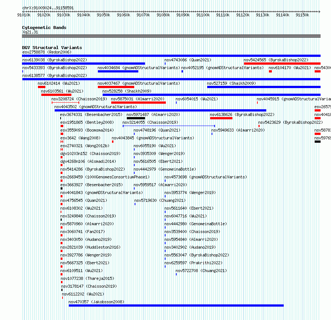
Task: Click red bar under nsv6102414
Action: (x=42, y=87)
